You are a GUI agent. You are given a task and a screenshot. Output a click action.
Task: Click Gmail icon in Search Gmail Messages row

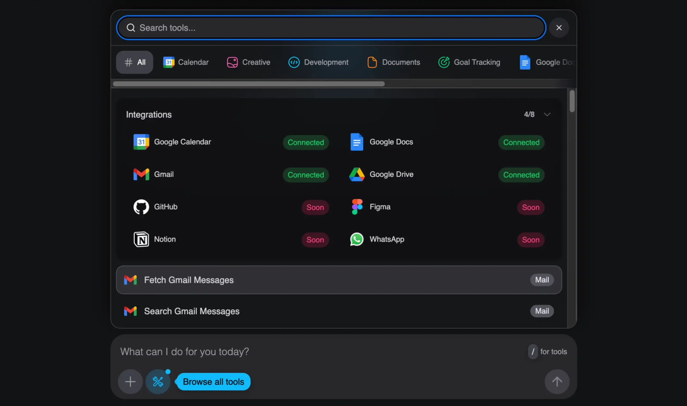130,311
